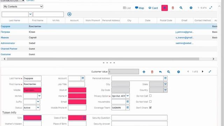Viewport: 224px width, 126px height.
Task: Open list settings gear menu
Action: pos(191,8)
